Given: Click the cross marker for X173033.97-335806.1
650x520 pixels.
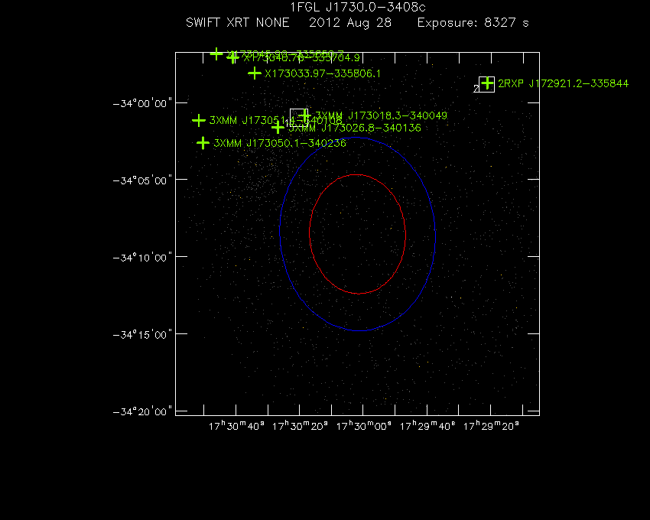Looking at the screenshot, I should point(254,73).
